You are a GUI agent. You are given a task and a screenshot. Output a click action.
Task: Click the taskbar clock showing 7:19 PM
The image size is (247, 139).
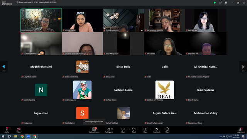(236, 136)
